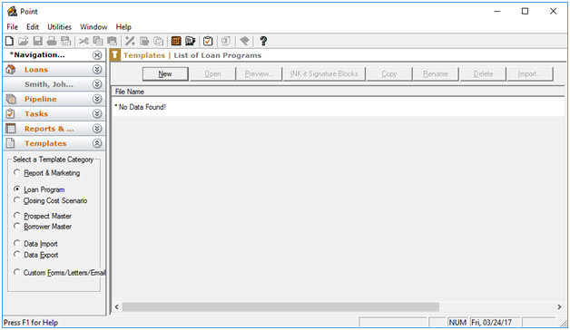The image size is (570, 330).
Task: Click the New button
Action: click(x=165, y=73)
